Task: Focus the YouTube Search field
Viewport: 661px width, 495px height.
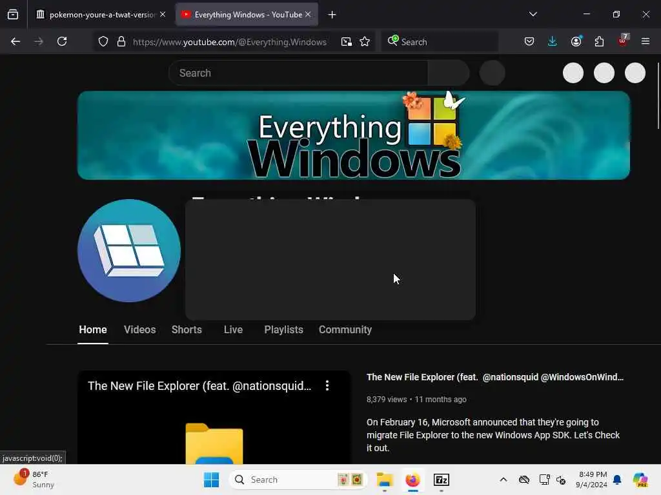Action: click(x=298, y=73)
